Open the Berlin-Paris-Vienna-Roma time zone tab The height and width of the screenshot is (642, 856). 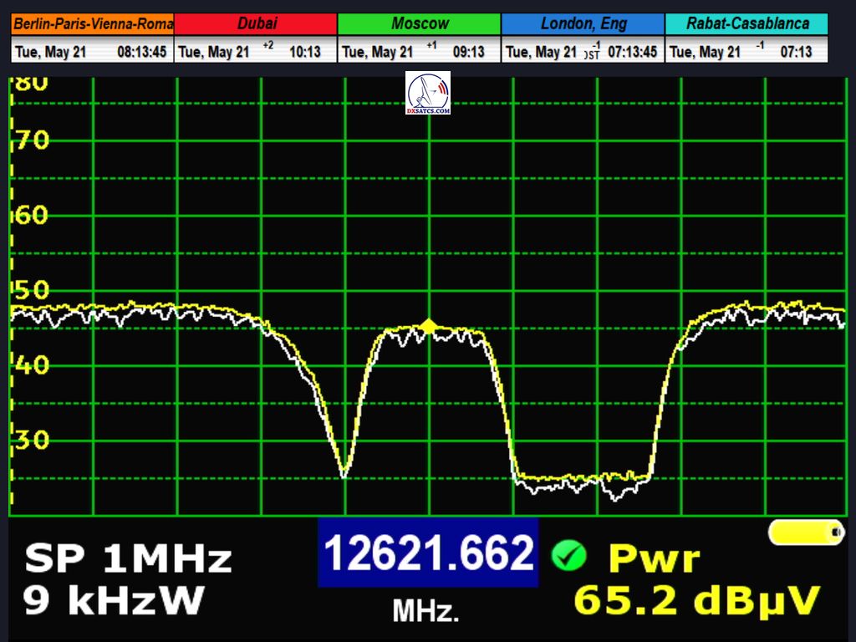pos(93,23)
